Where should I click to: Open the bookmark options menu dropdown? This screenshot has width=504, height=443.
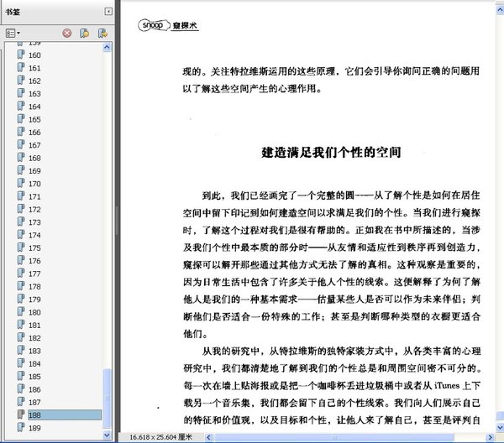pyautogui.click(x=13, y=33)
